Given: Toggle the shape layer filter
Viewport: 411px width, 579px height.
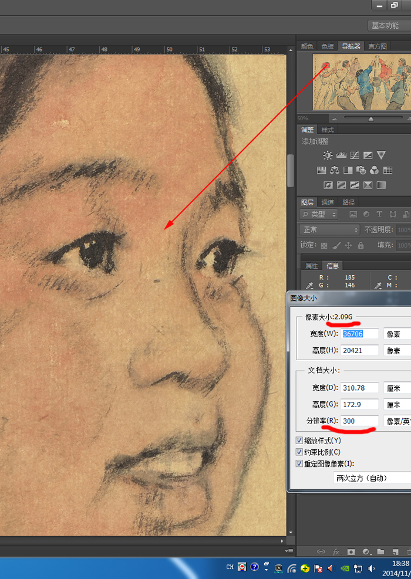Looking at the screenshot, I should tap(393, 214).
